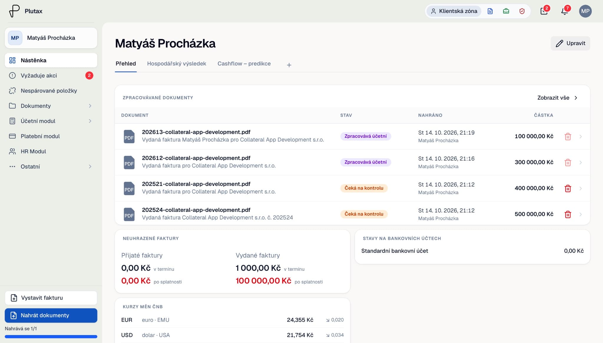Screen dimensions: 603x343
Task: Delete document 202524-collateral-app-development.pdf
Action: pos(568,214)
